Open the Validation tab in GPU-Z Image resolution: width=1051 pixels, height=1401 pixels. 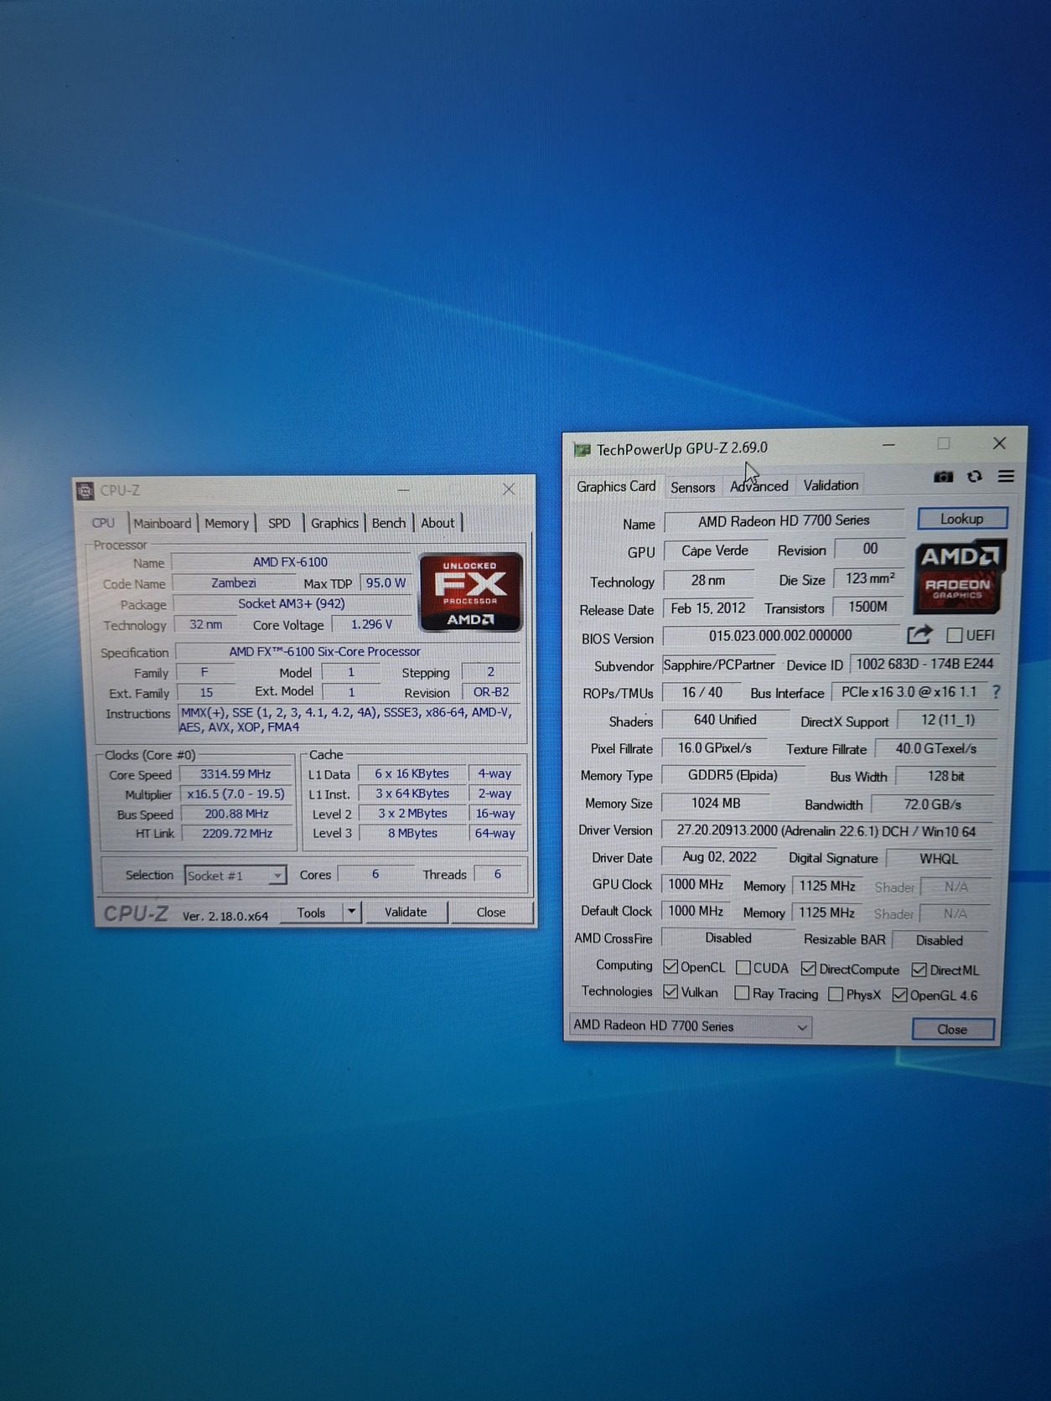coord(831,485)
